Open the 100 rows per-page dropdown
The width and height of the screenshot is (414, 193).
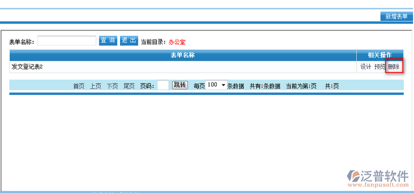coord(216,85)
